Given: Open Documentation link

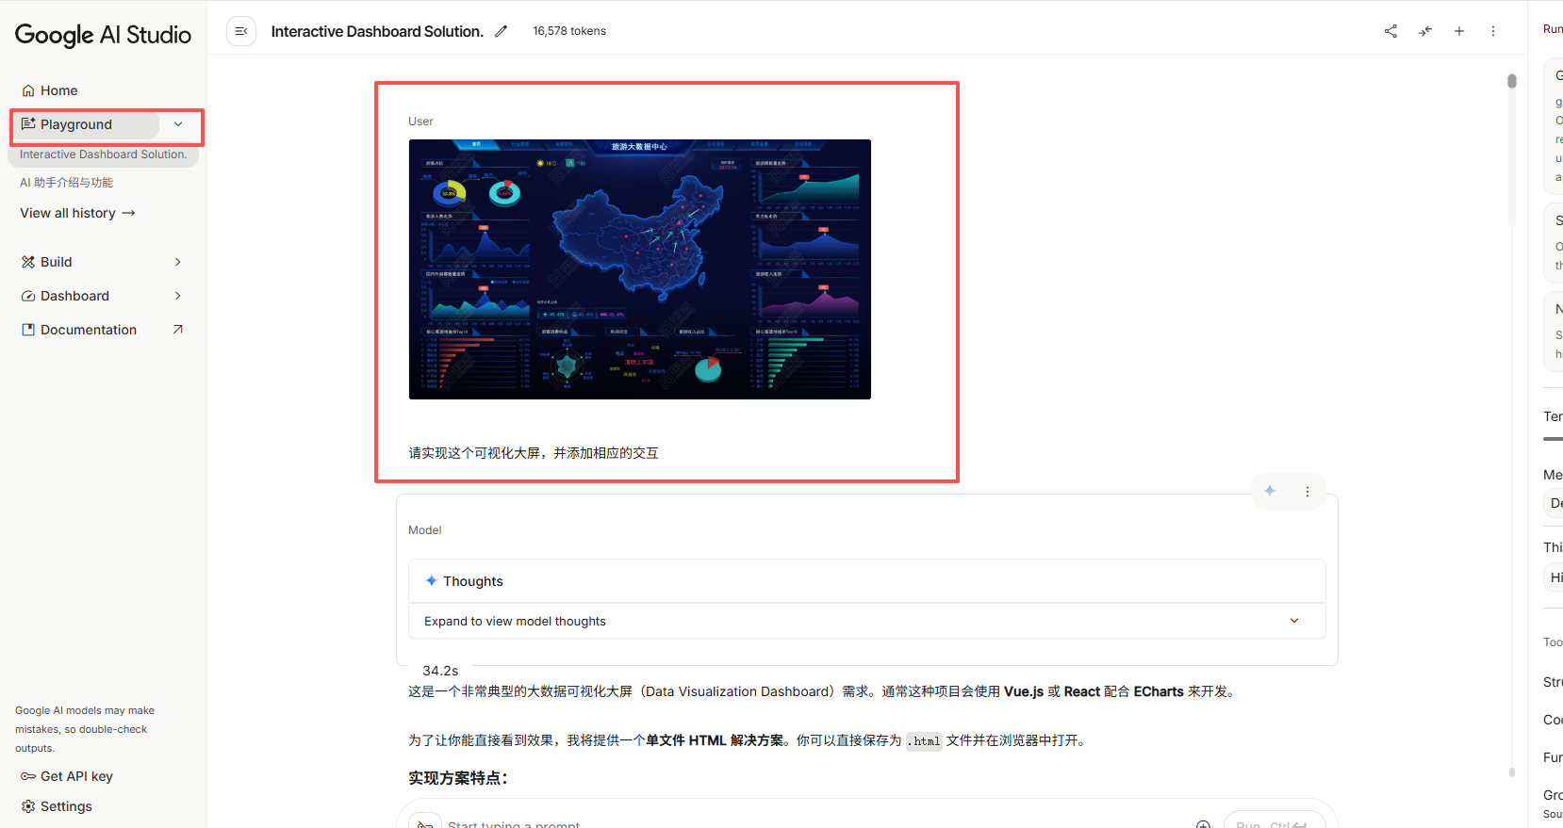Looking at the screenshot, I should (x=89, y=330).
